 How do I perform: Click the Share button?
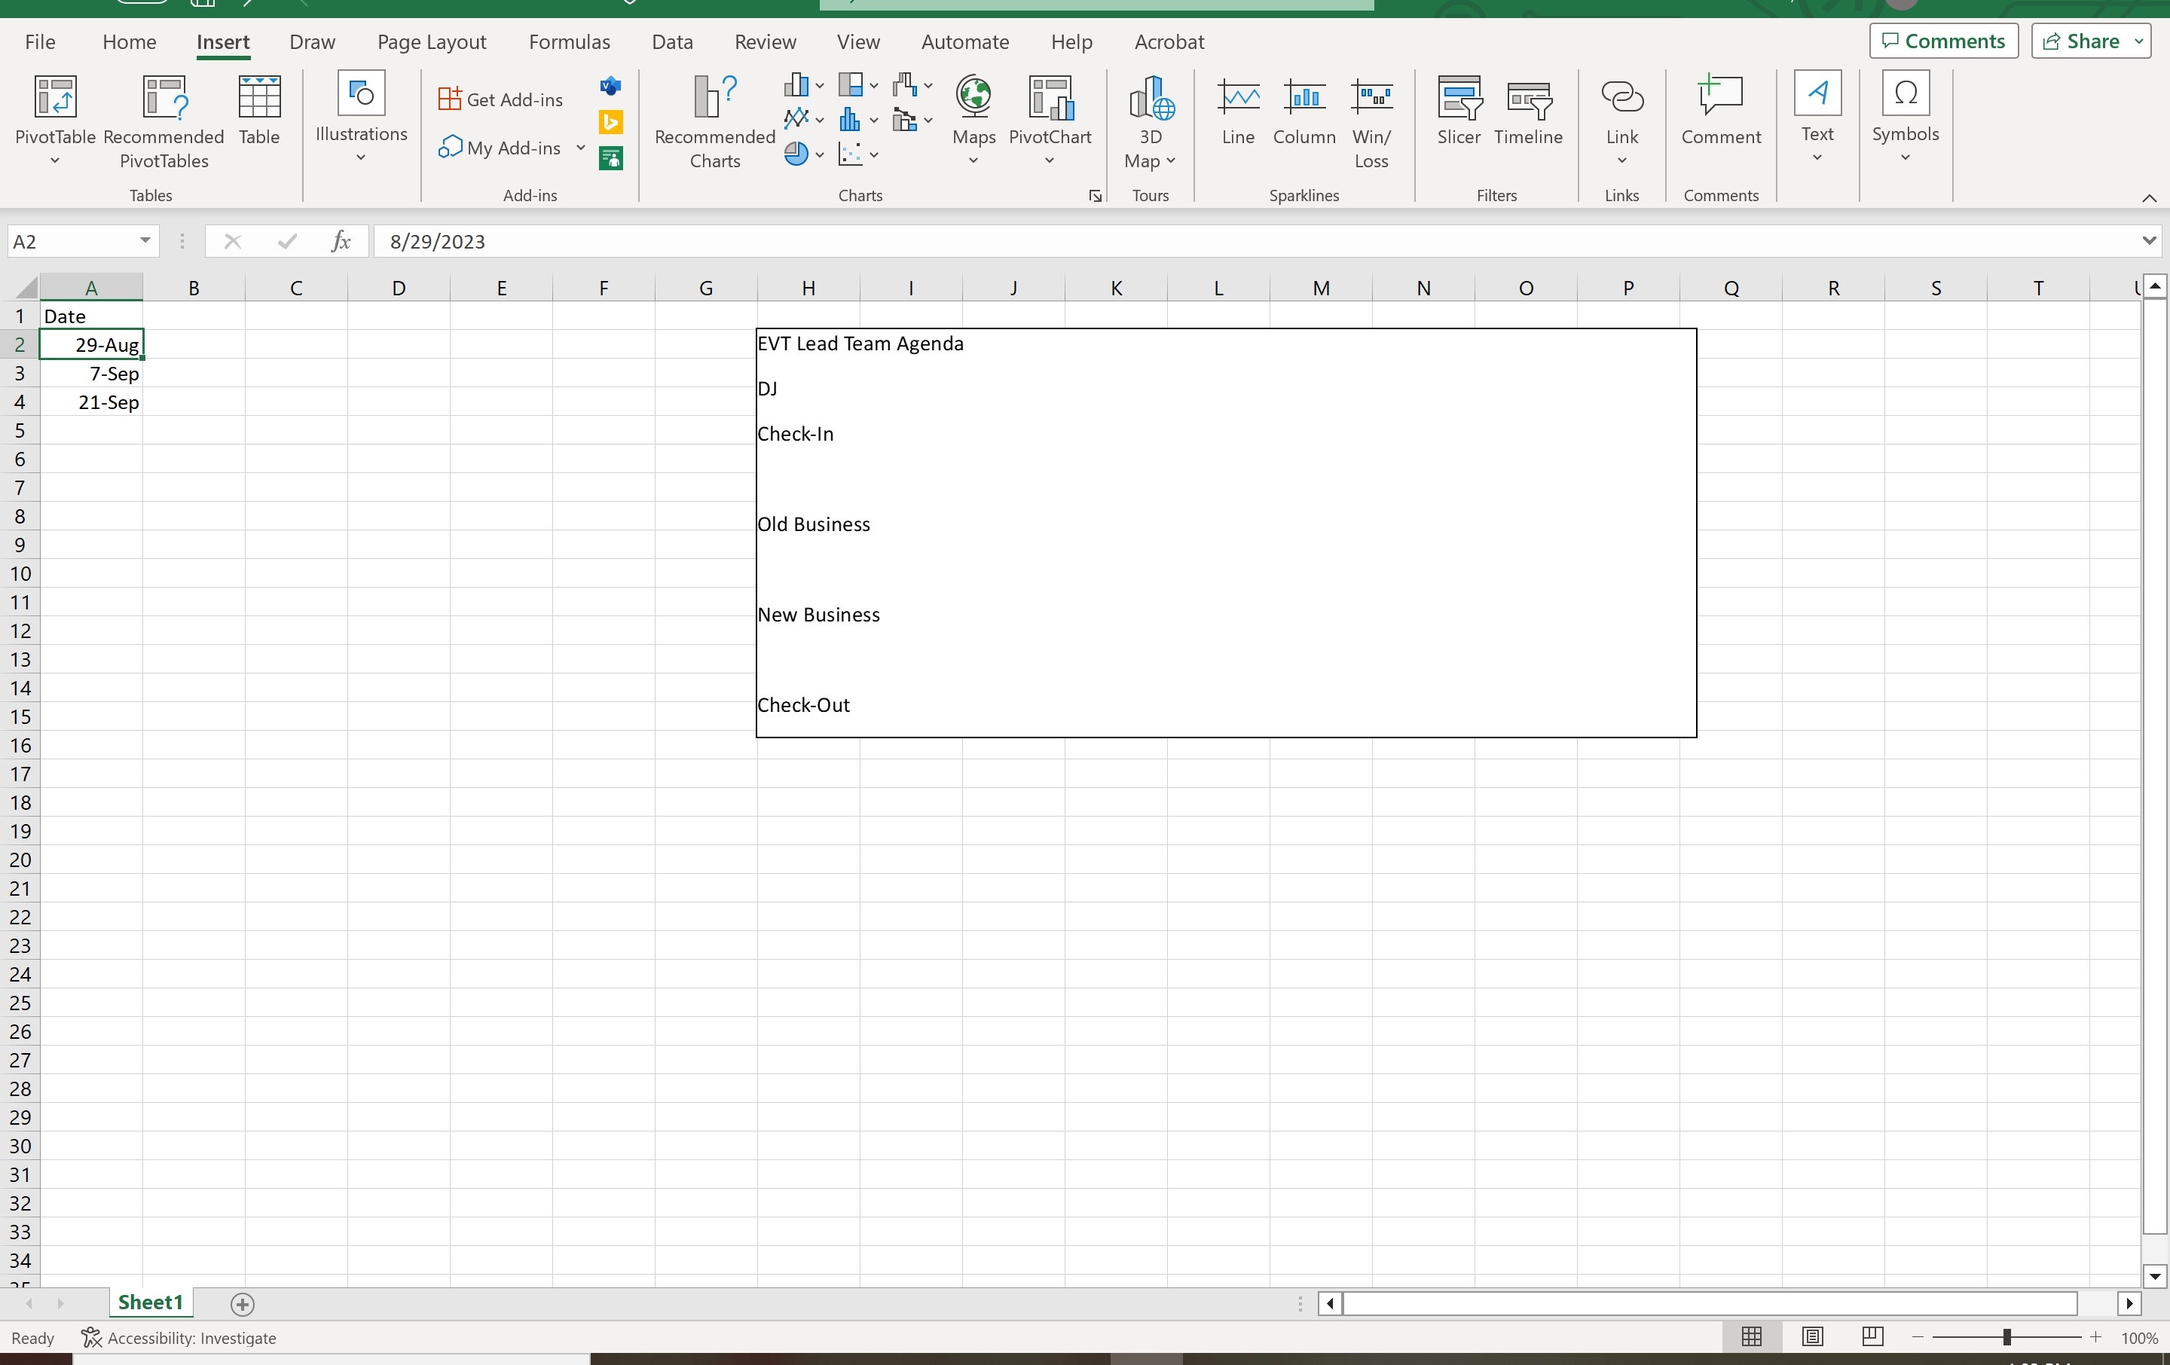(x=2091, y=41)
